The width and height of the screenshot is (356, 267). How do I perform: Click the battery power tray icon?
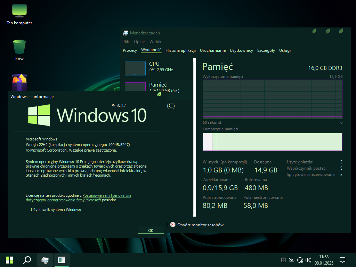pos(292,260)
